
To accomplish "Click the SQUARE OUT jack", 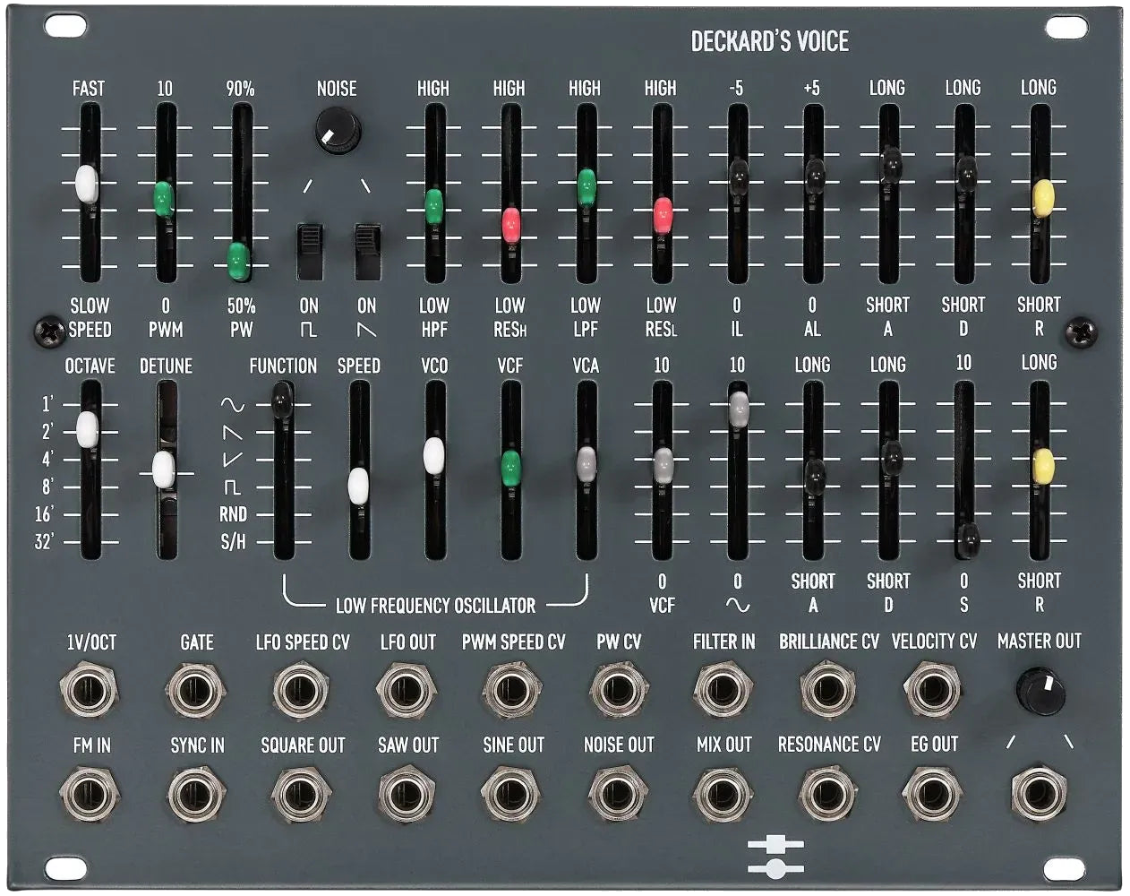I will (x=303, y=796).
